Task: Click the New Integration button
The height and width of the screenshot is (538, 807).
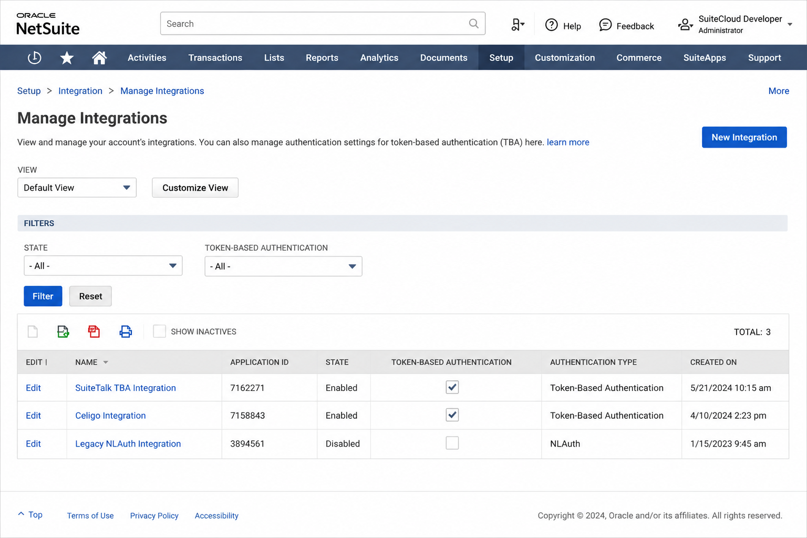Action: click(744, 137)
